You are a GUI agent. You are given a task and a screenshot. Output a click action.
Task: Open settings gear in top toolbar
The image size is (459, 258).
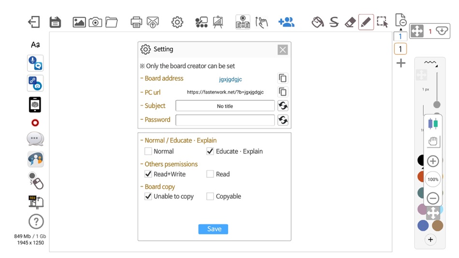pos(177,22)
